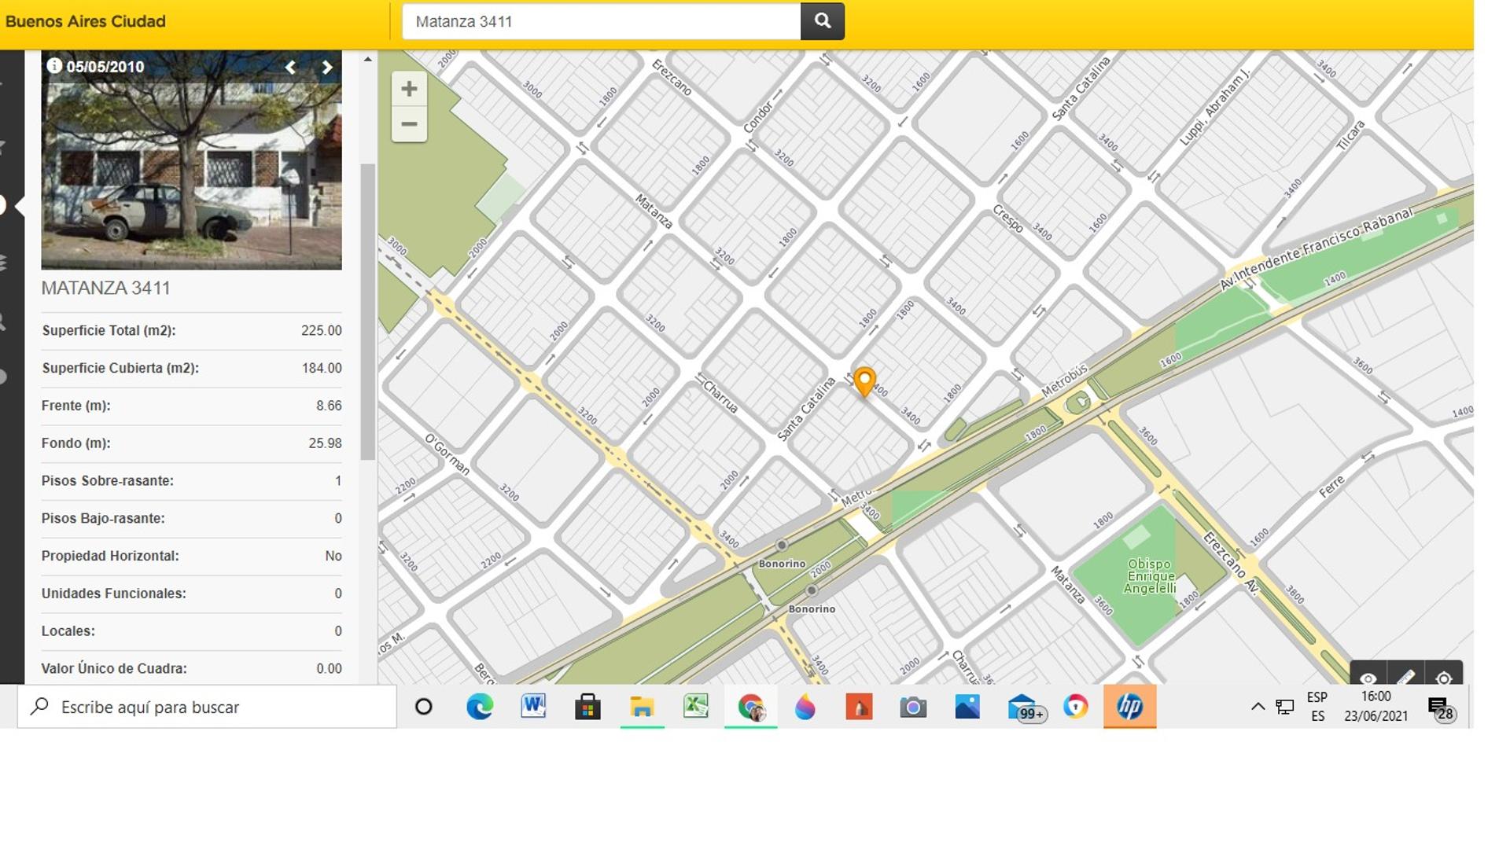Viewport: 1510px width, 849px height.
Task: Open Microsoft Store from taskbar
Action: pos(587,707)
